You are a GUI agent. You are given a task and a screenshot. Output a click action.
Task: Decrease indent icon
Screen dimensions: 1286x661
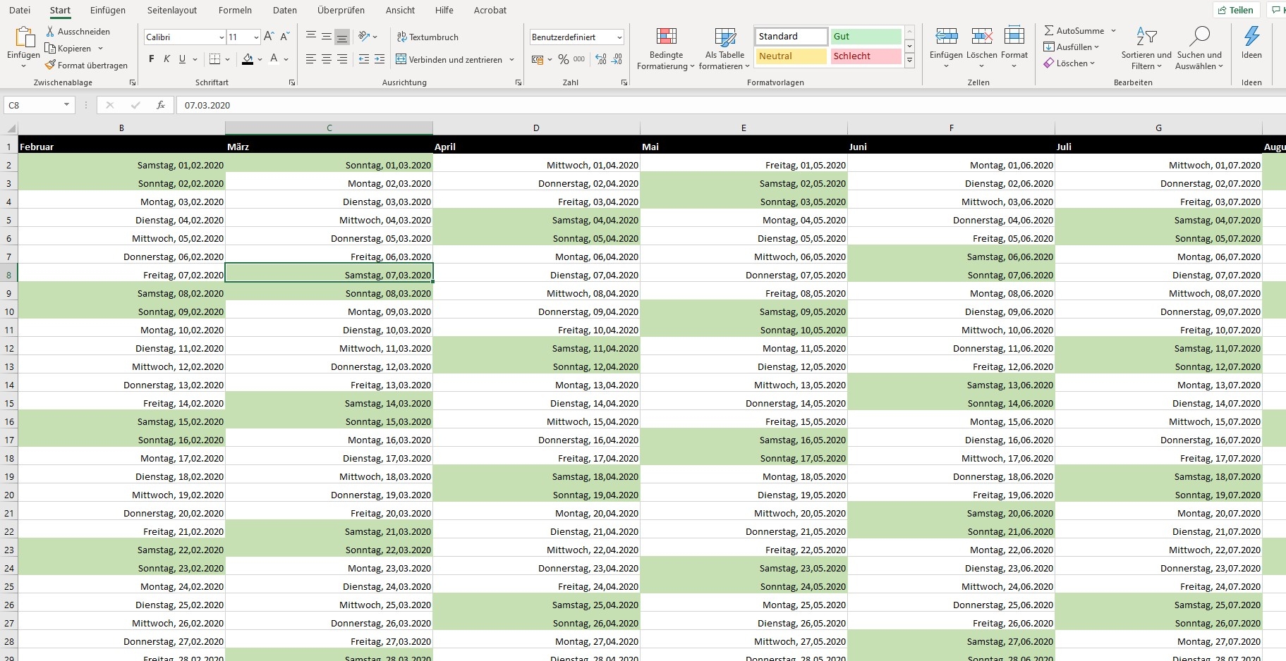[364, 59]
